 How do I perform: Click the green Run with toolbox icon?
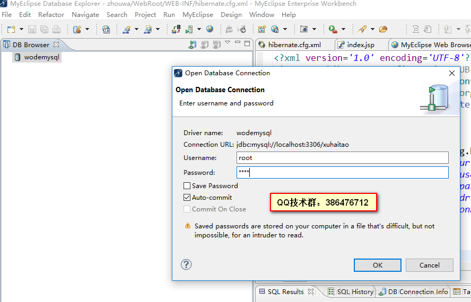[333, 29]
